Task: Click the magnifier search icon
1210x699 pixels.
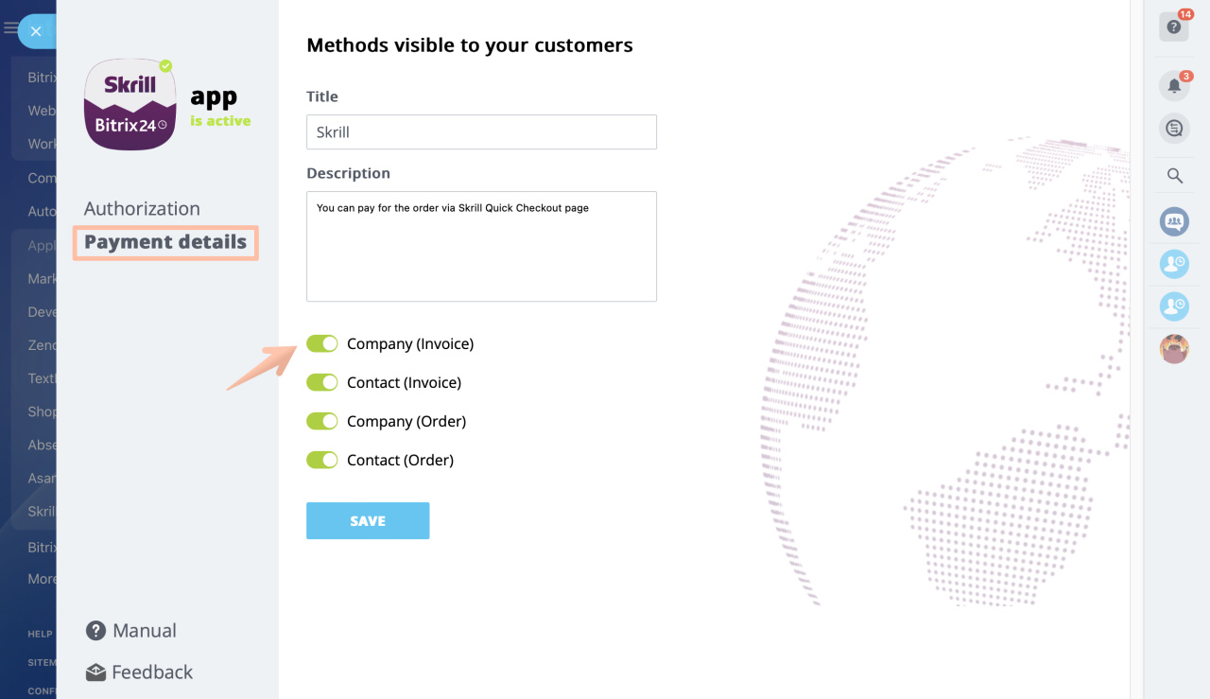Action: click(x=1174, y=176)
